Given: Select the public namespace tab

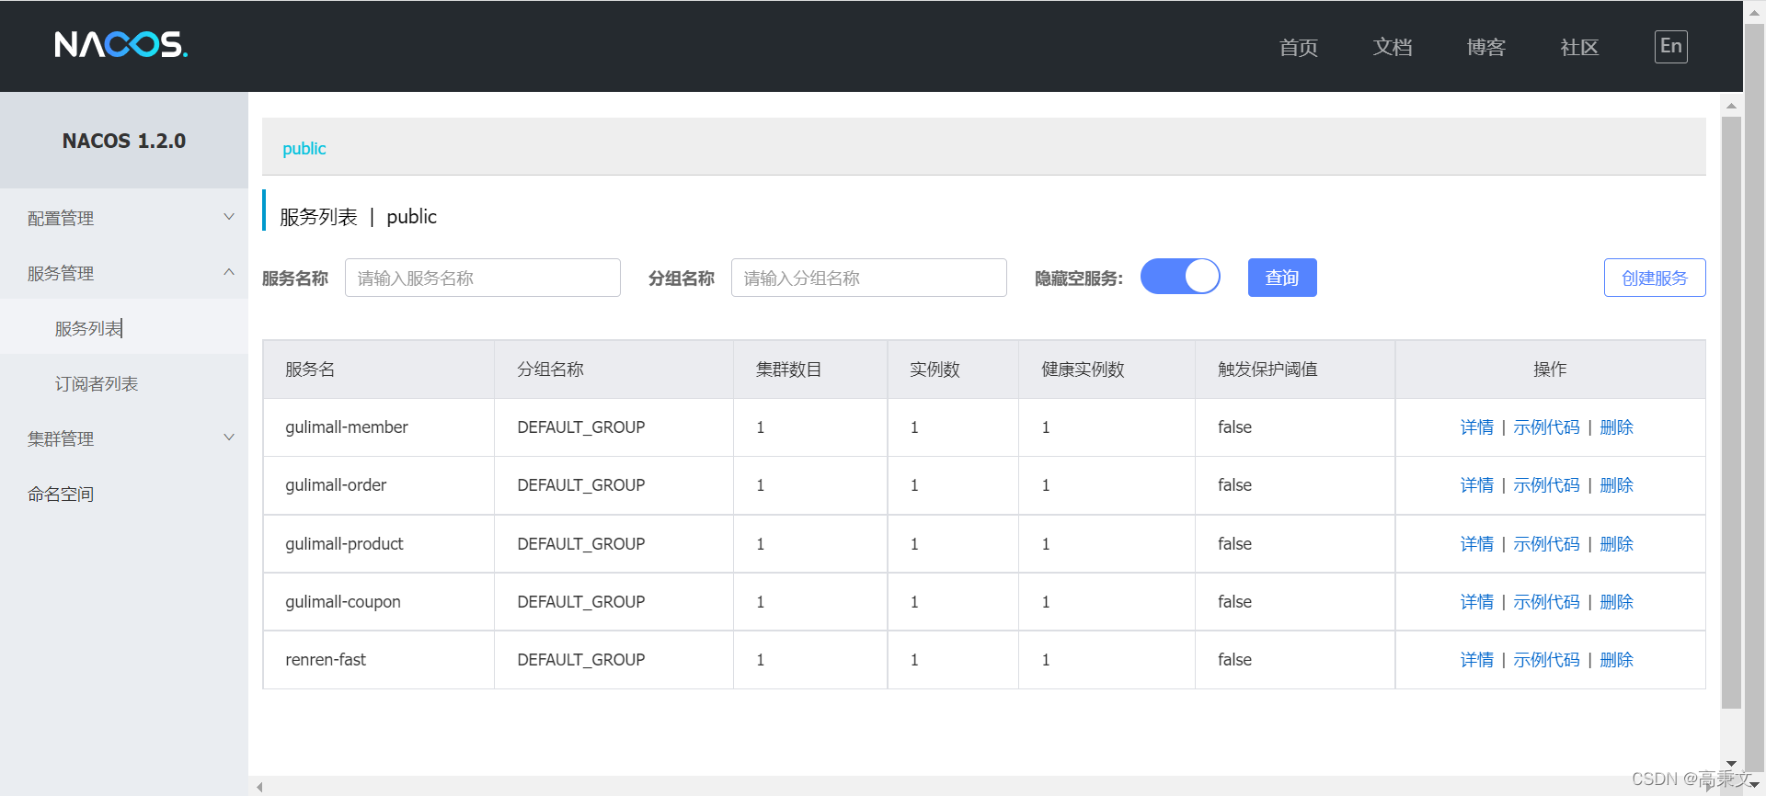Looking at the screenshot, I should coord(304,148).
